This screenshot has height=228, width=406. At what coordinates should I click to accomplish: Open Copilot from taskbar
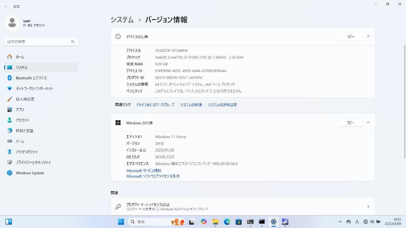pyautogui.click(x=204, y=222)
